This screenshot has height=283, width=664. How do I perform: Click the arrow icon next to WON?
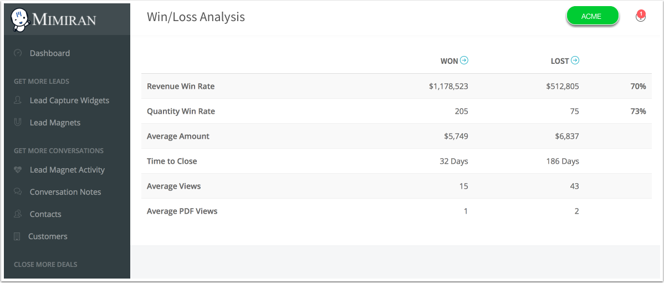pyautogui.click(x=464, y=60)
